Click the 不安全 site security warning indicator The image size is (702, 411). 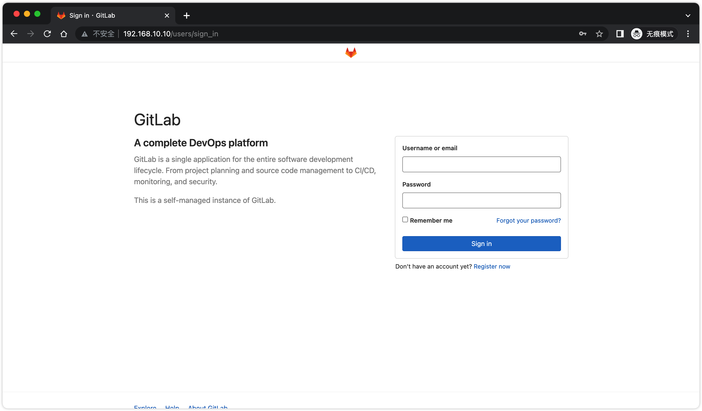[x=104, y=34]
